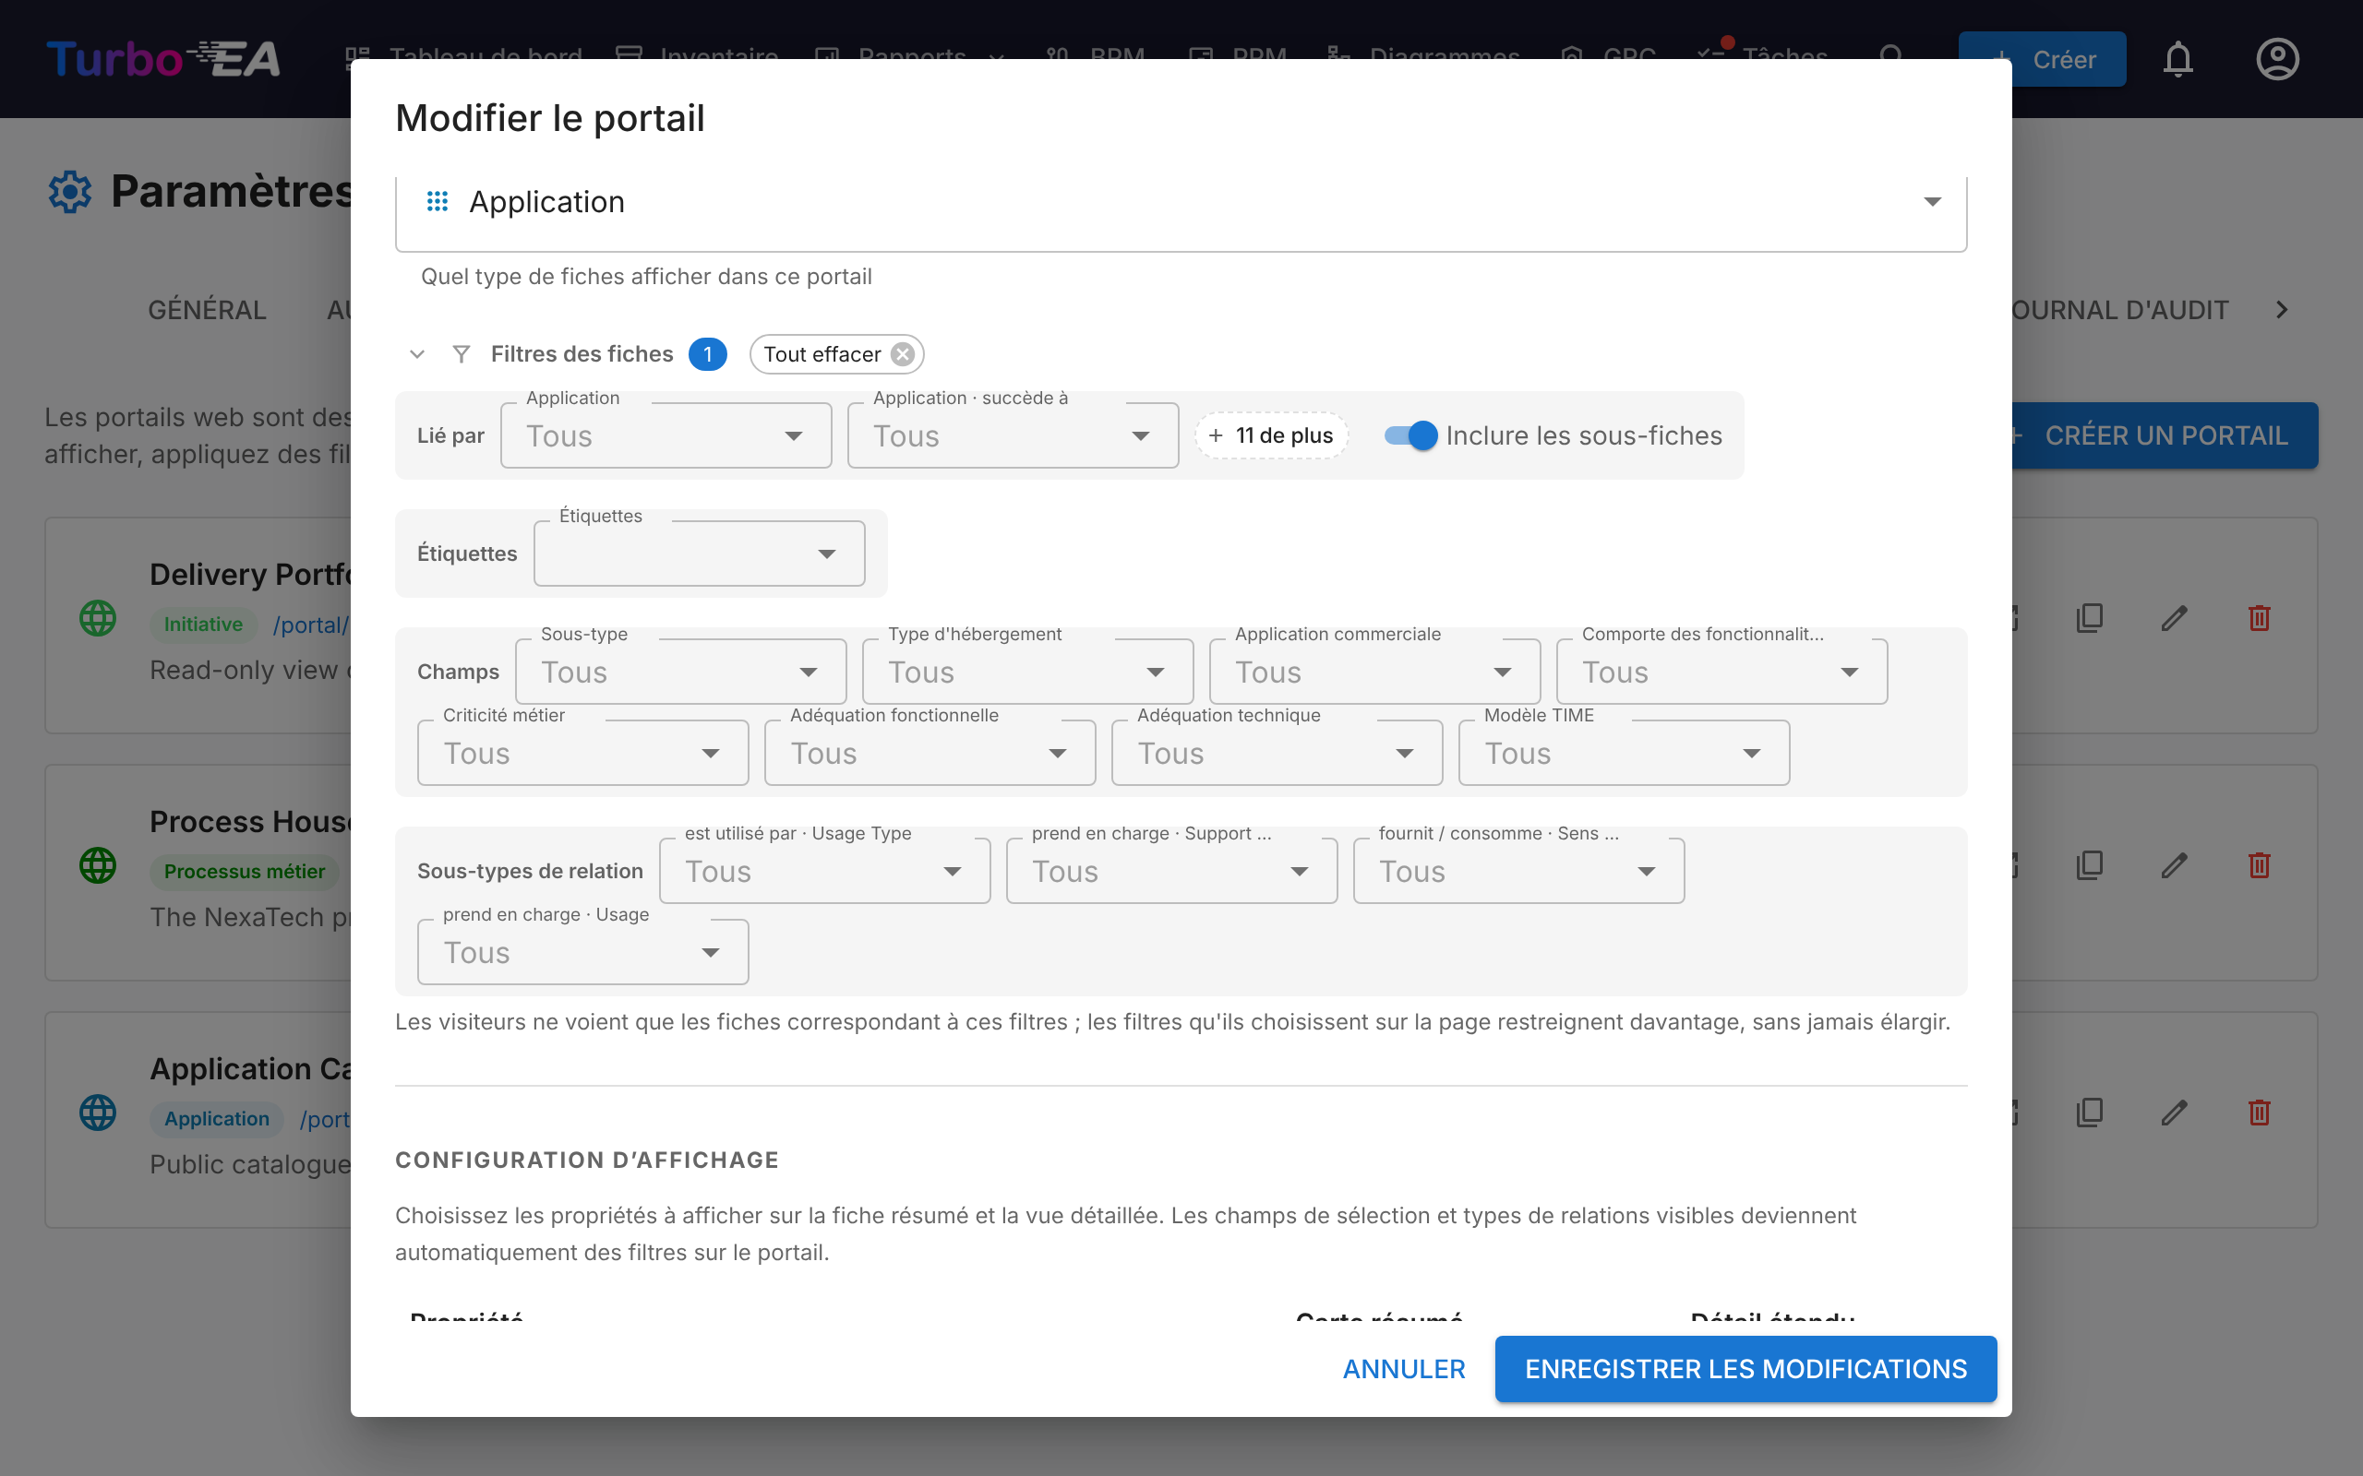Switch to the GÉNÉRAL tab
This screenshot has height=1476, width=2363.
207,311
